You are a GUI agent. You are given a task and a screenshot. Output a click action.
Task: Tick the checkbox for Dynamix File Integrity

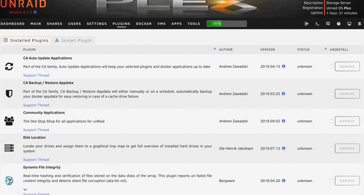click(331, 180)
